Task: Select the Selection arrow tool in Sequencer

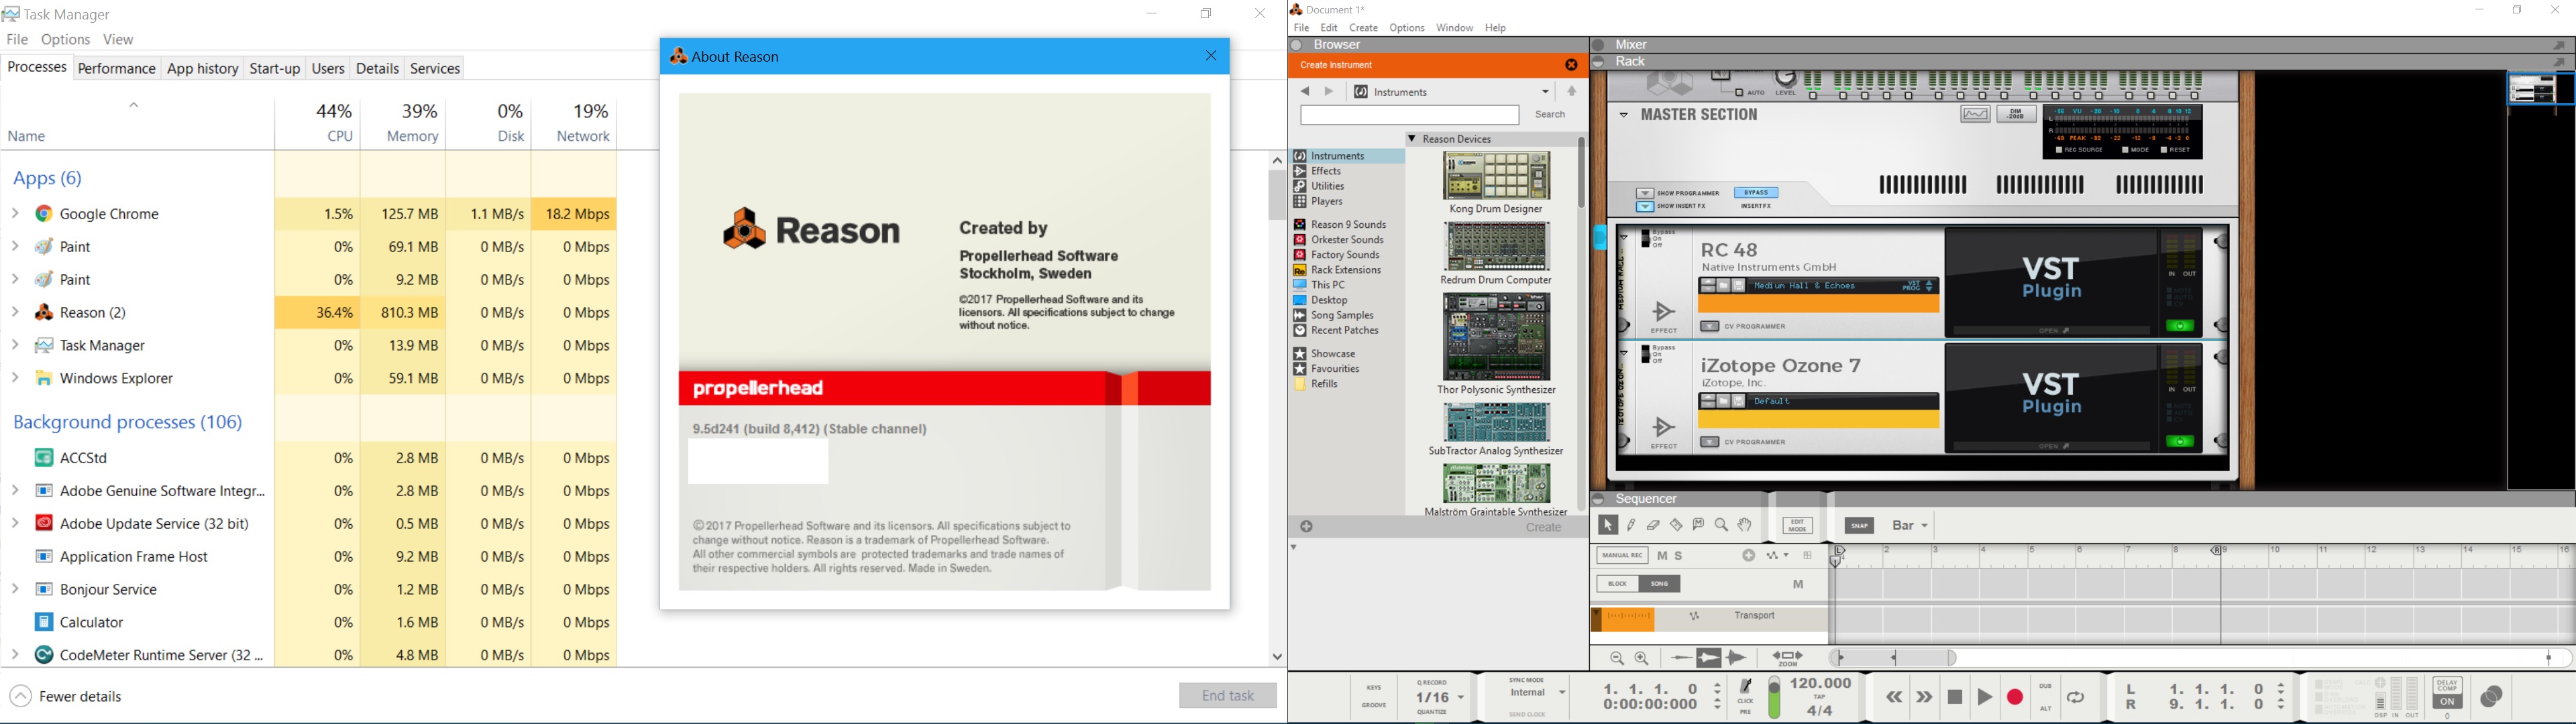Action: 1608,525
